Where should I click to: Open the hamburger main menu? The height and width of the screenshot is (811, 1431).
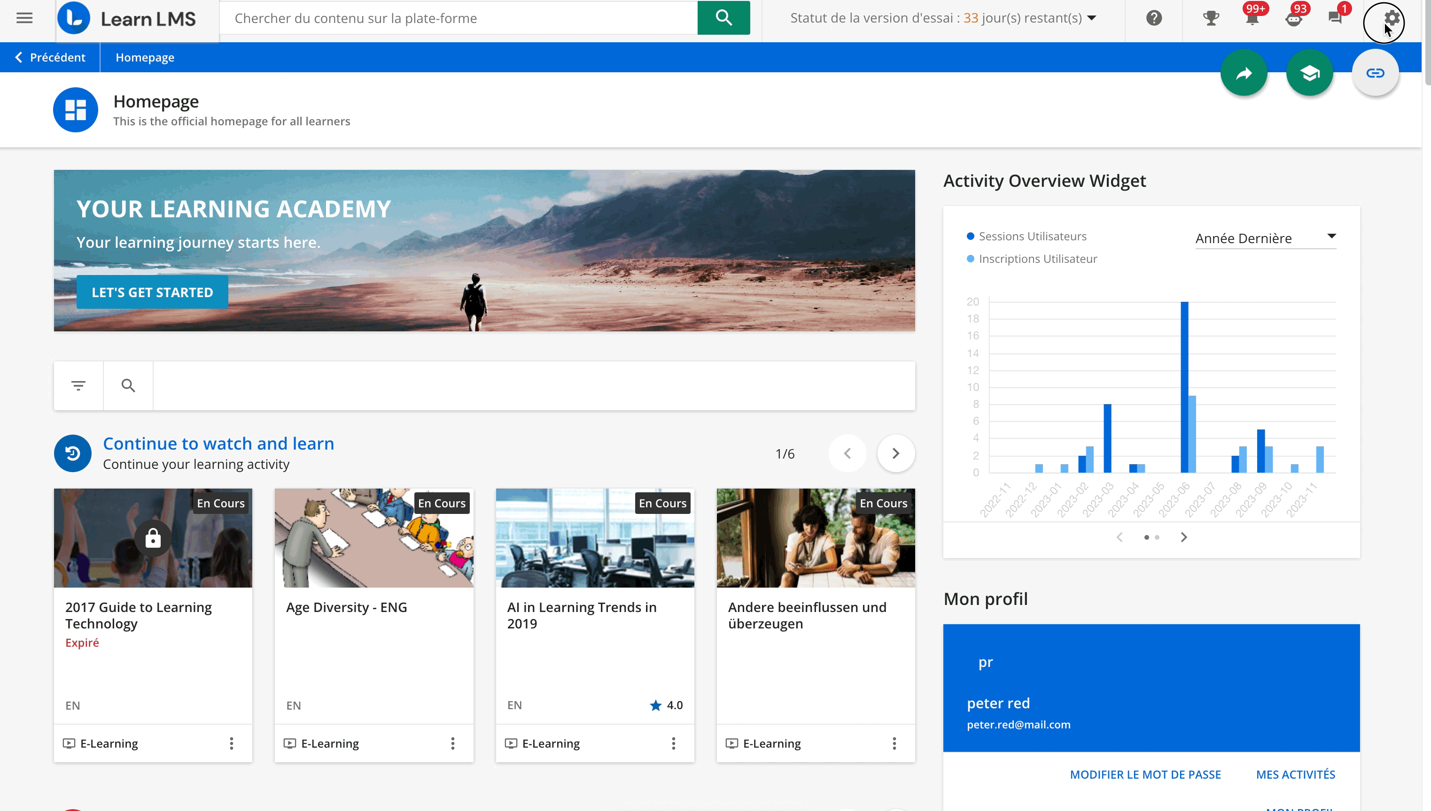[x=24, y=18]
